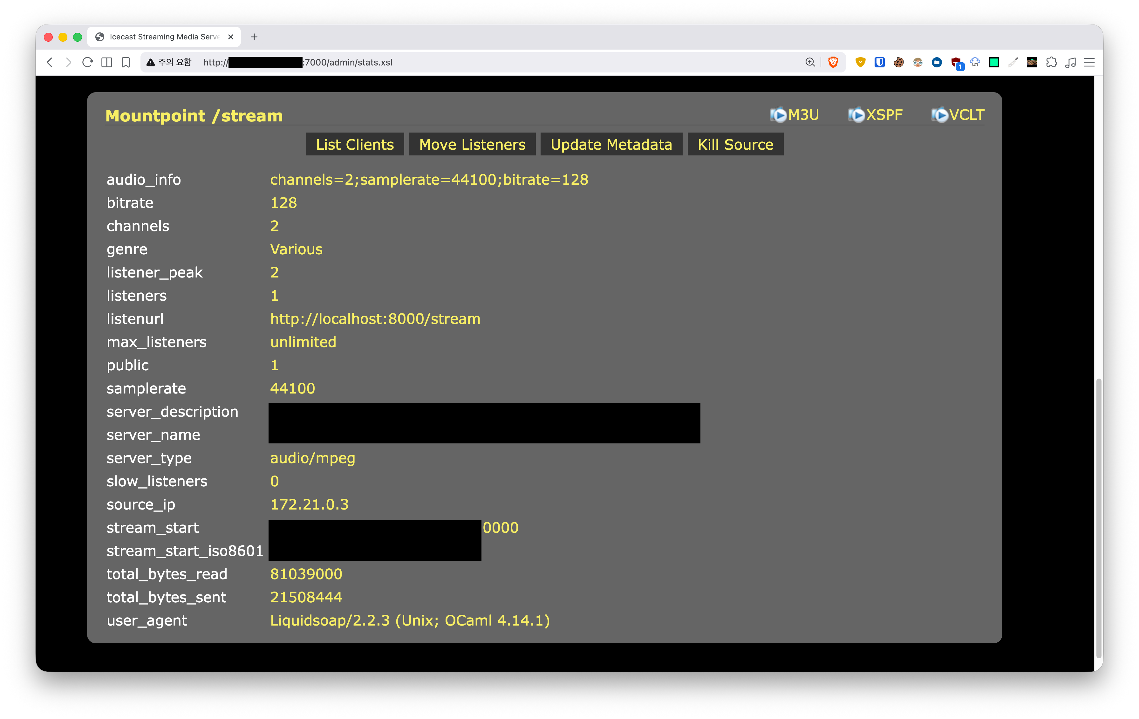The width and height of the screenshot is (1139, 719).
Task: Click the List Clients button
Action: point(355,144)
